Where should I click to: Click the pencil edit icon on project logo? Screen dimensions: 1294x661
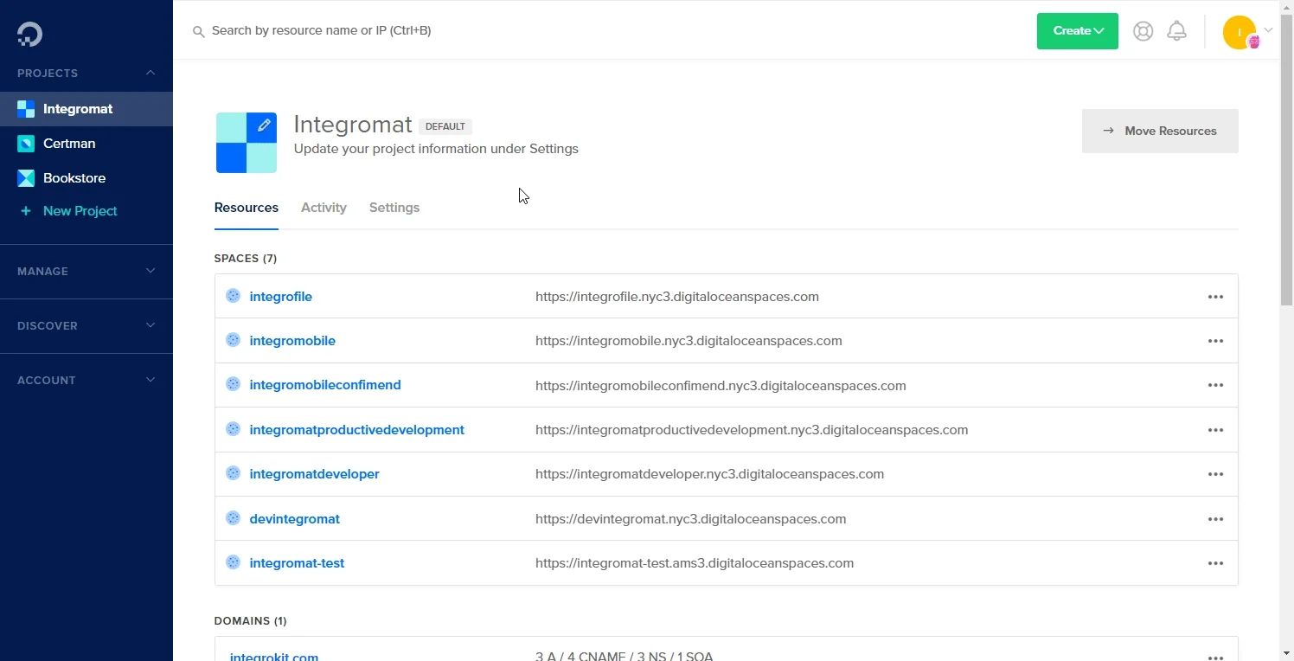tap(264, 125)
